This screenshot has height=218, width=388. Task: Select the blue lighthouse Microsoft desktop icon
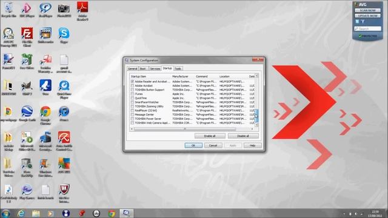pyautogui.click(x=45, y=141)
